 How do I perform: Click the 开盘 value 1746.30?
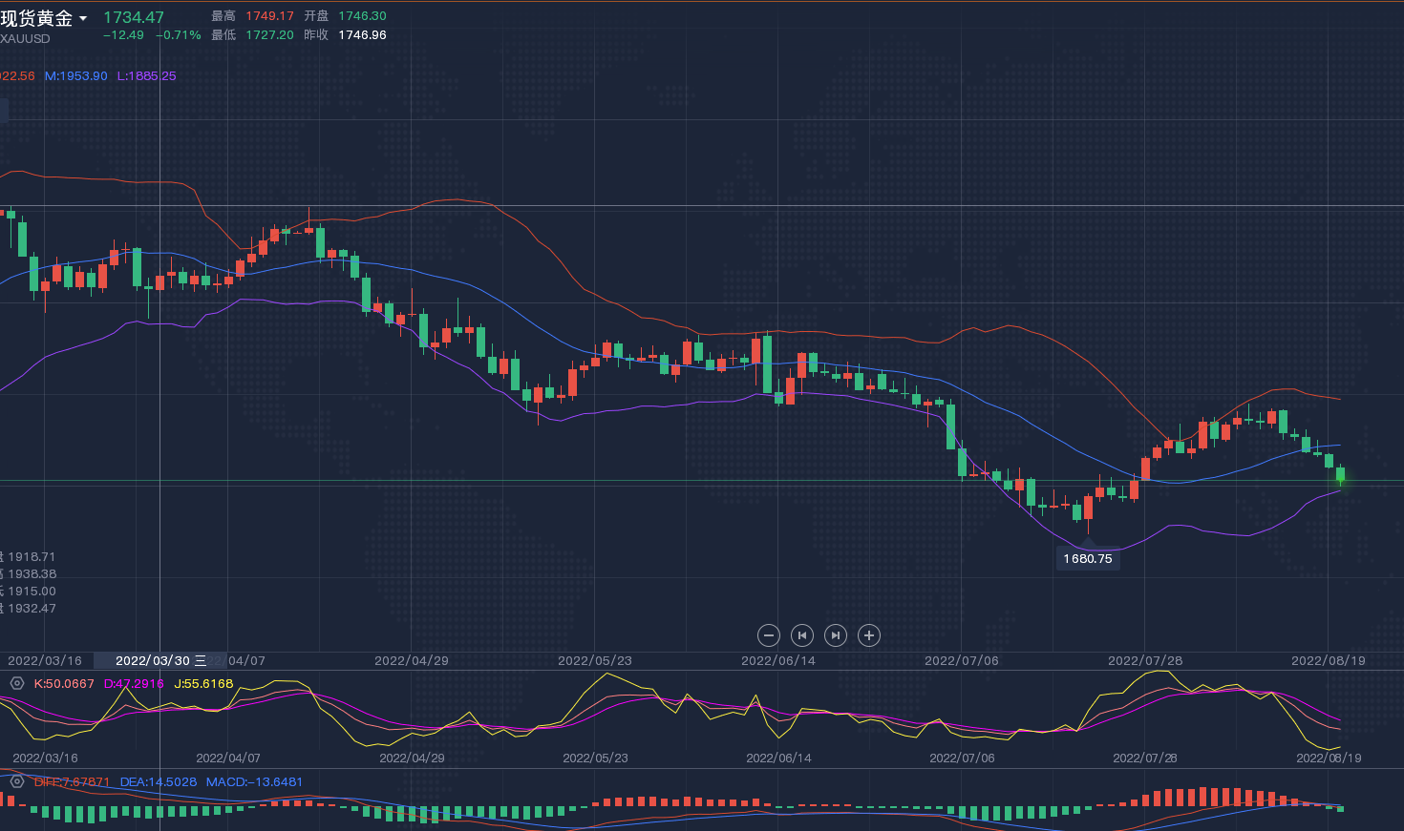(362, 16)
